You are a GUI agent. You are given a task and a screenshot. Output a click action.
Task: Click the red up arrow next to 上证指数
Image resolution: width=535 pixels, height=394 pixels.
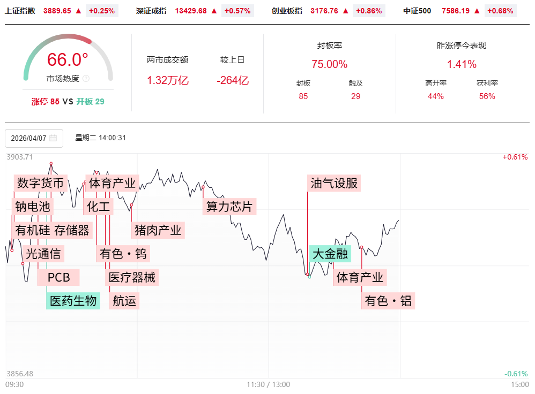coord(78,11)
